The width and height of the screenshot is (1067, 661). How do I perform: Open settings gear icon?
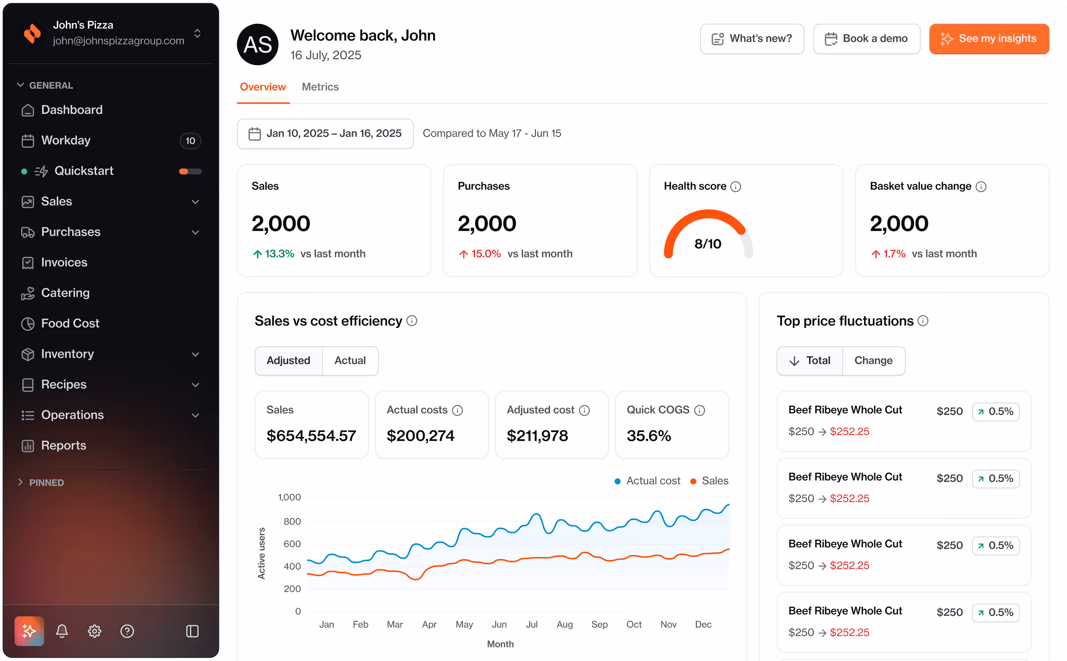click(95, 631)
